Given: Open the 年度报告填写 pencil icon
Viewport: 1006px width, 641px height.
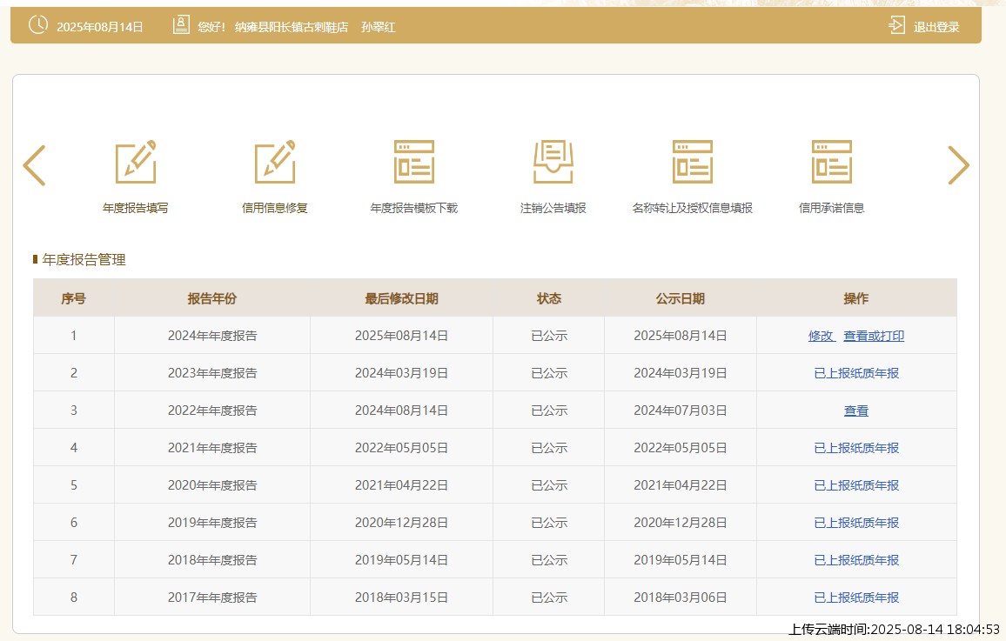Looking at the screenshot, I should click(x=136, y=162).
